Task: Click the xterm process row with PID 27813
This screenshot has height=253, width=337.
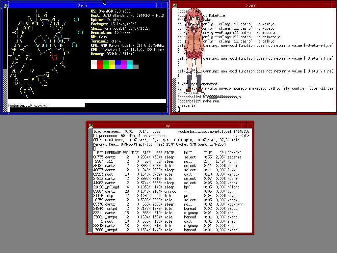Action: point(165,179)
